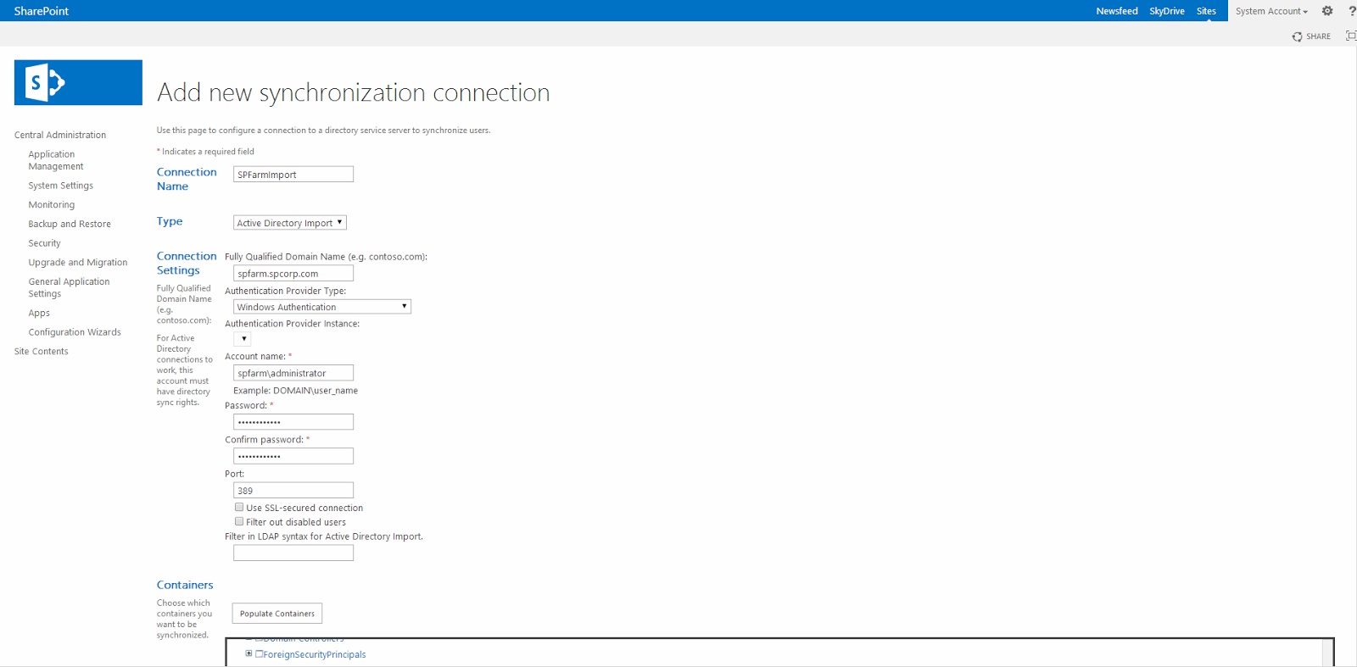Go to Newsfeed
This screenshot has height=667, width=1357.
click(x=1117, y=11)
